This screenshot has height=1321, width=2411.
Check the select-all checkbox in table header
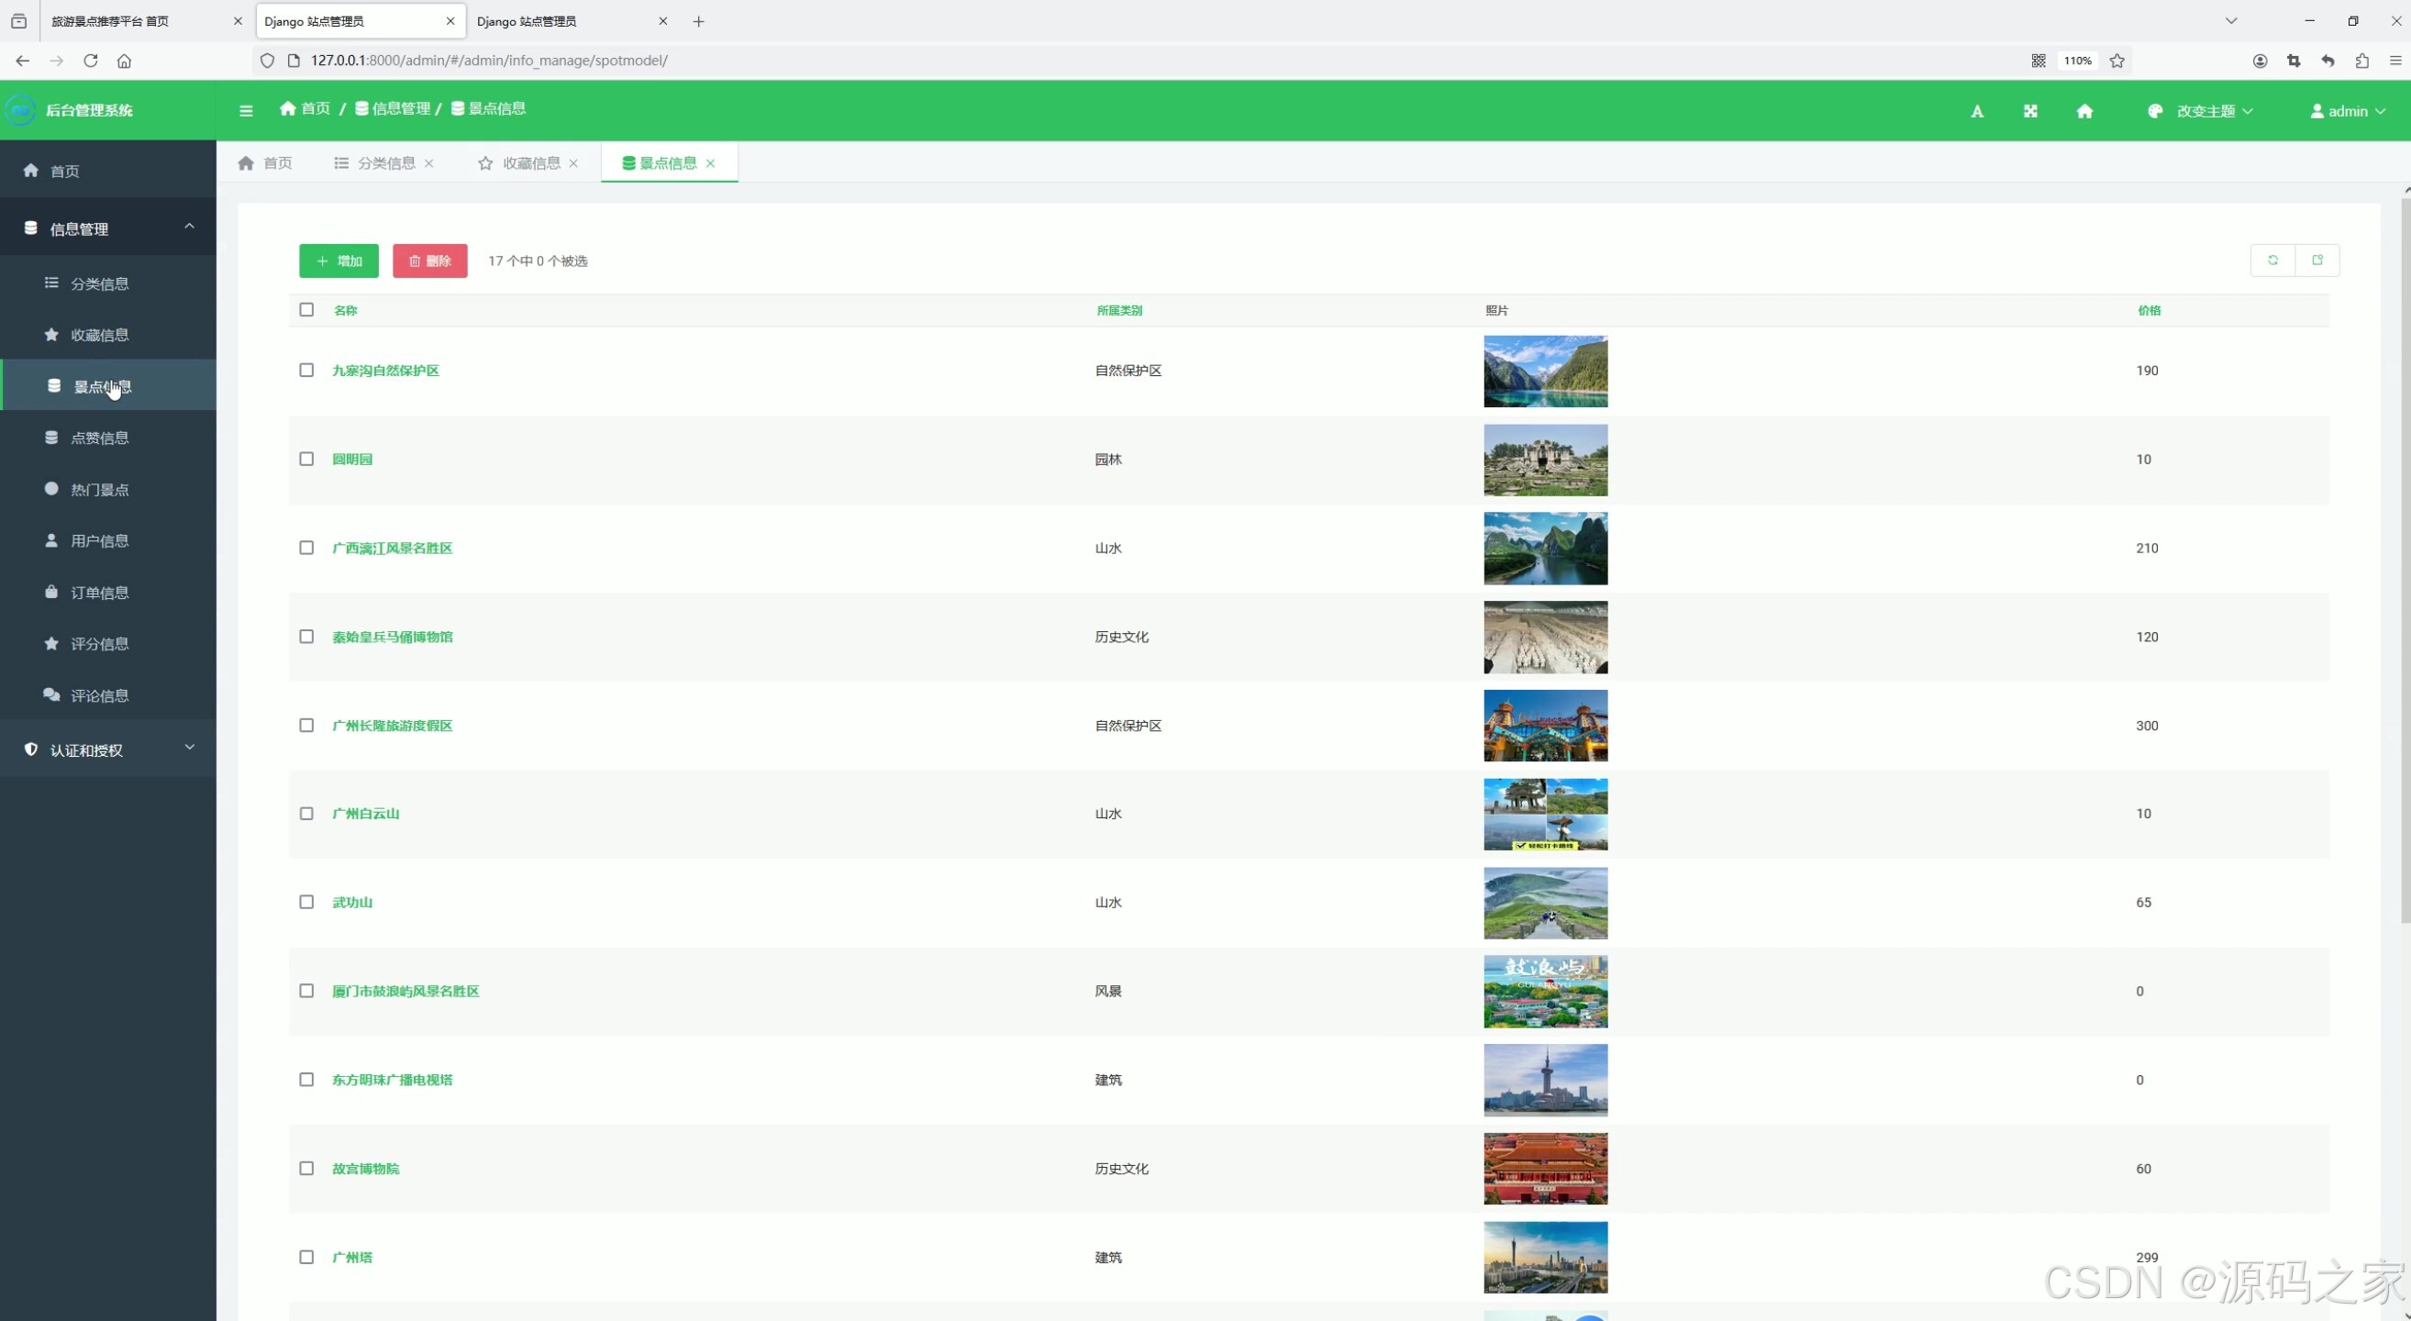click(306, 310)
